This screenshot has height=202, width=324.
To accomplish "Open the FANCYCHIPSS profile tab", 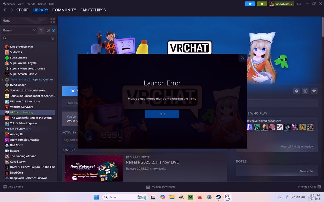I will click(93, 10).
